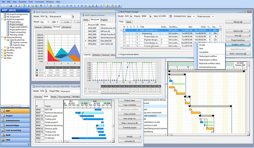The height and width of the screenshot is (148, 254).
Task: Collapse the ARP navigation pane chevron
Action: [x=28, y=10]
